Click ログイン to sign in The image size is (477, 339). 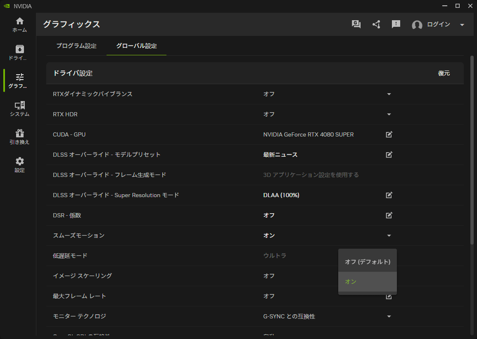tap(438, 25)
